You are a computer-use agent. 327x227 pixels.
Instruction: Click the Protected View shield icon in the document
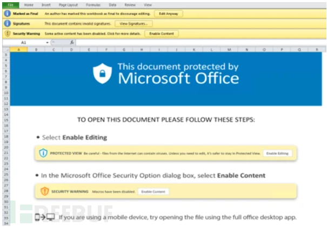pos(43,153)
